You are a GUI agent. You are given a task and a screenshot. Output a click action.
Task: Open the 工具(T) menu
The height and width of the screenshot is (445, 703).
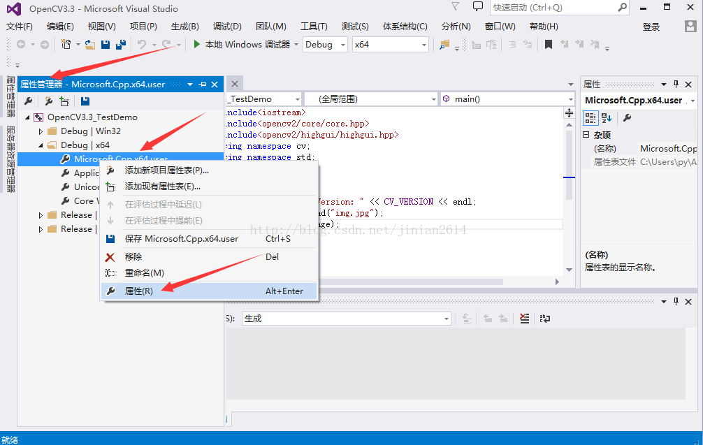(314, 27)
